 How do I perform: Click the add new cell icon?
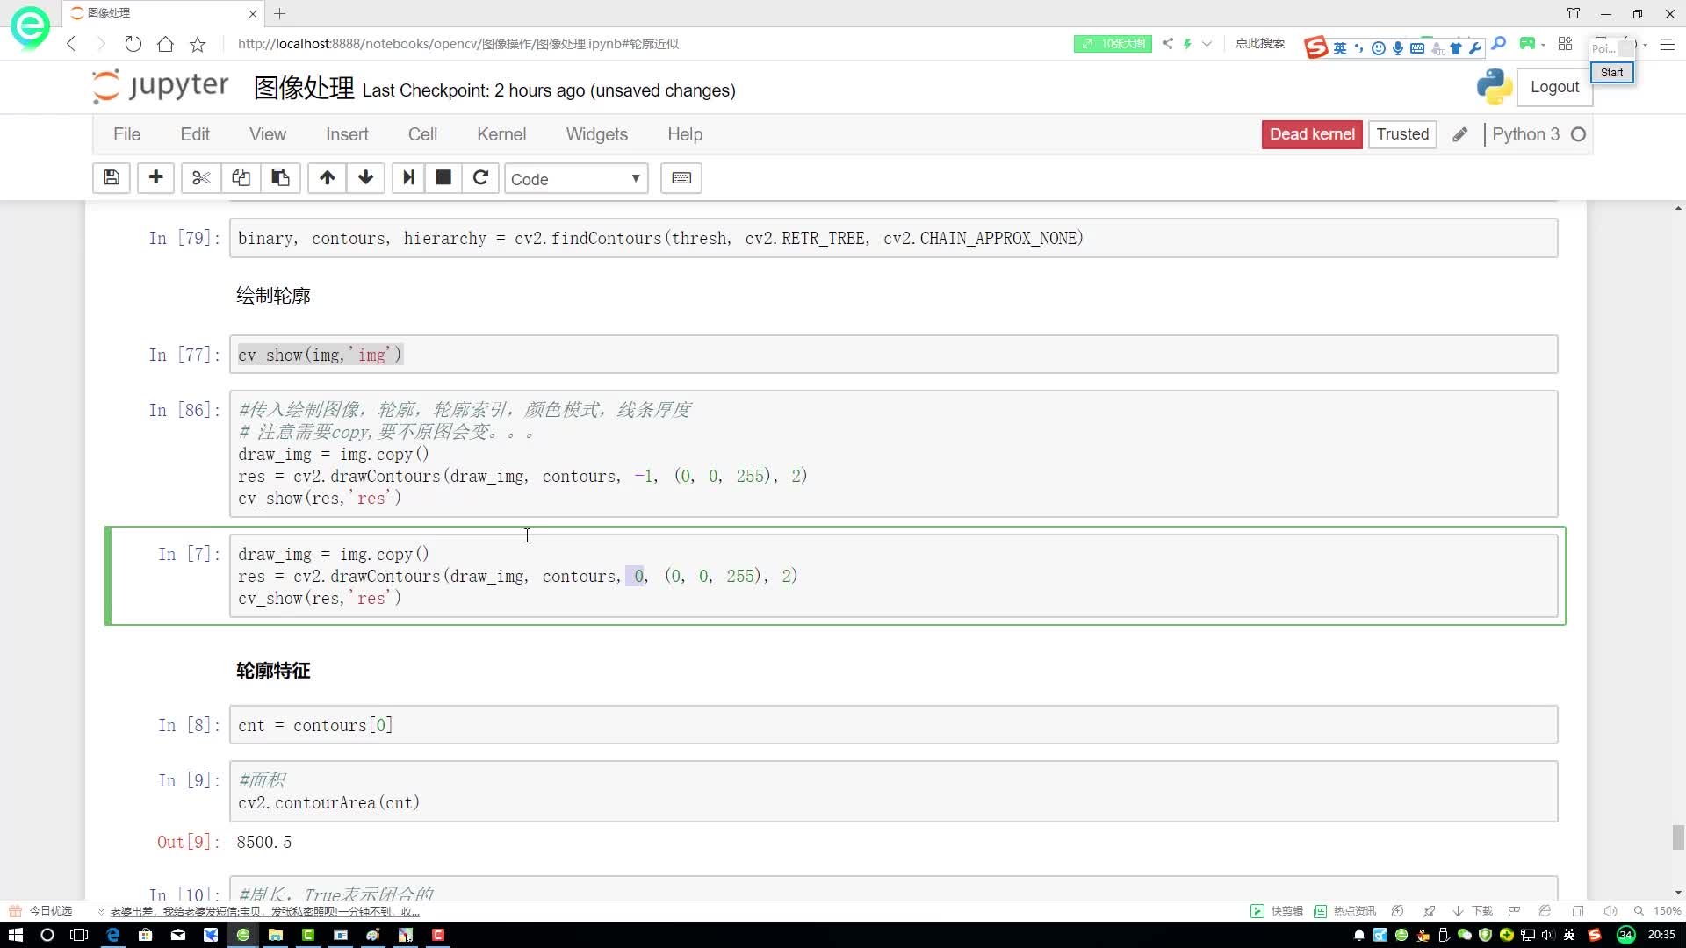pos(155,178)
